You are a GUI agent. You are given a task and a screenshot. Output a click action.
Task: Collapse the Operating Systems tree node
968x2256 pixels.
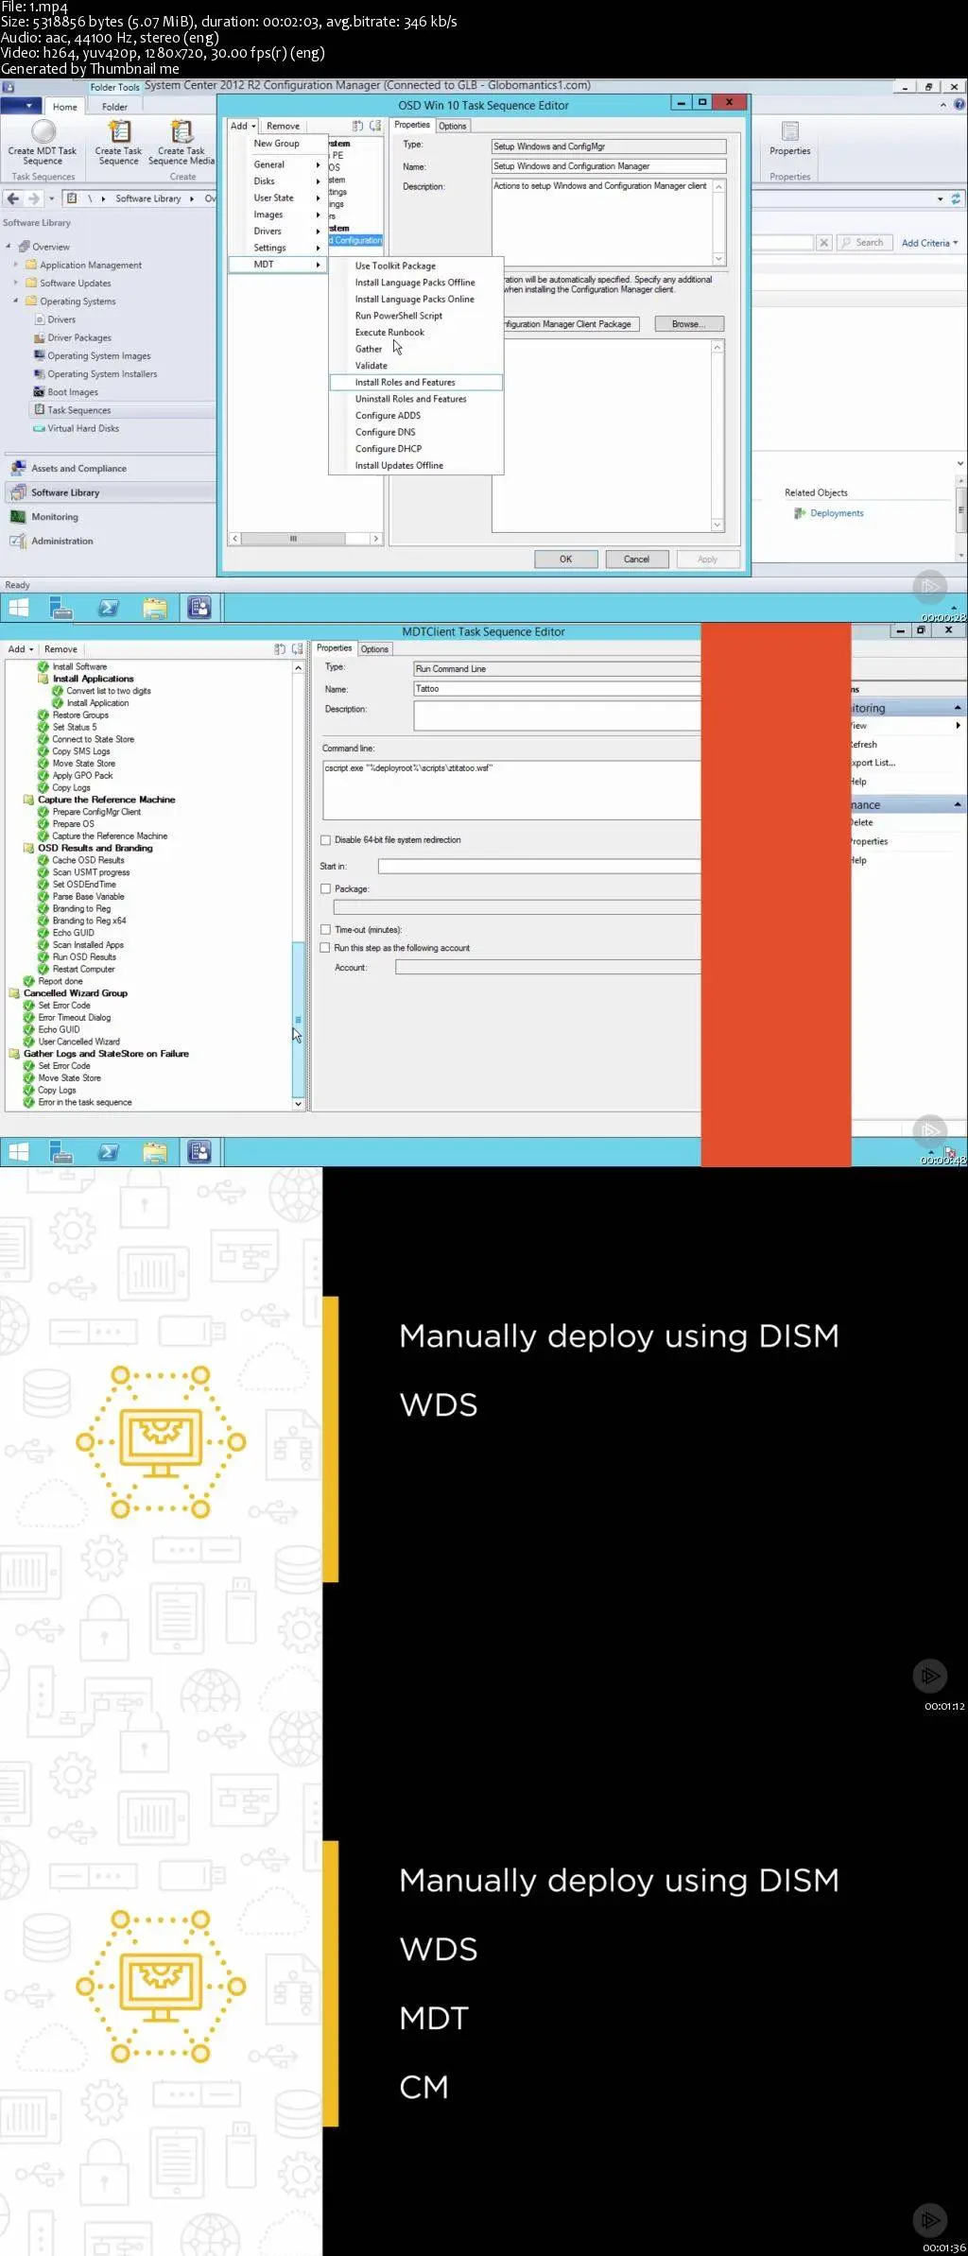16,301
